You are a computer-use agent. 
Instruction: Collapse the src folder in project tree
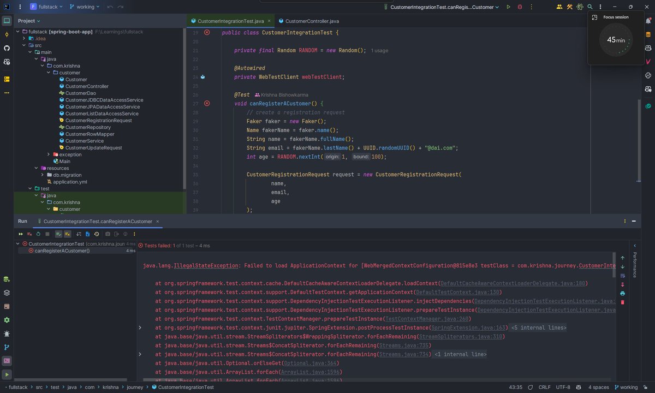click(25, 45)
